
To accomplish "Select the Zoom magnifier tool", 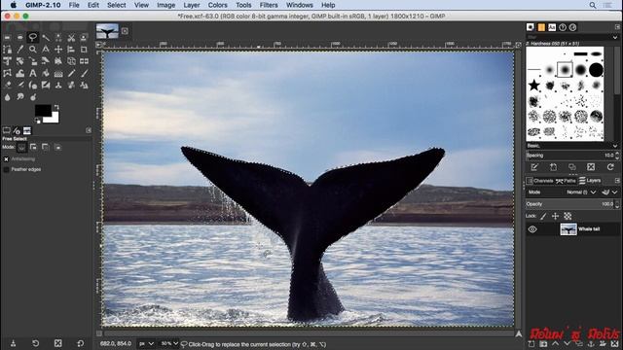I will 32,50.
